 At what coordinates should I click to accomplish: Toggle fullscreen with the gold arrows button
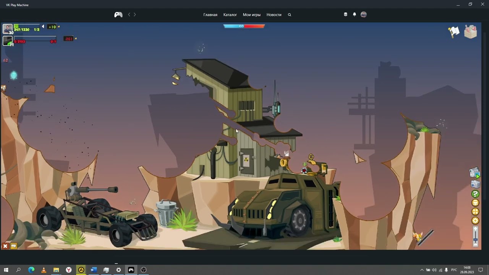click(475, 212)
